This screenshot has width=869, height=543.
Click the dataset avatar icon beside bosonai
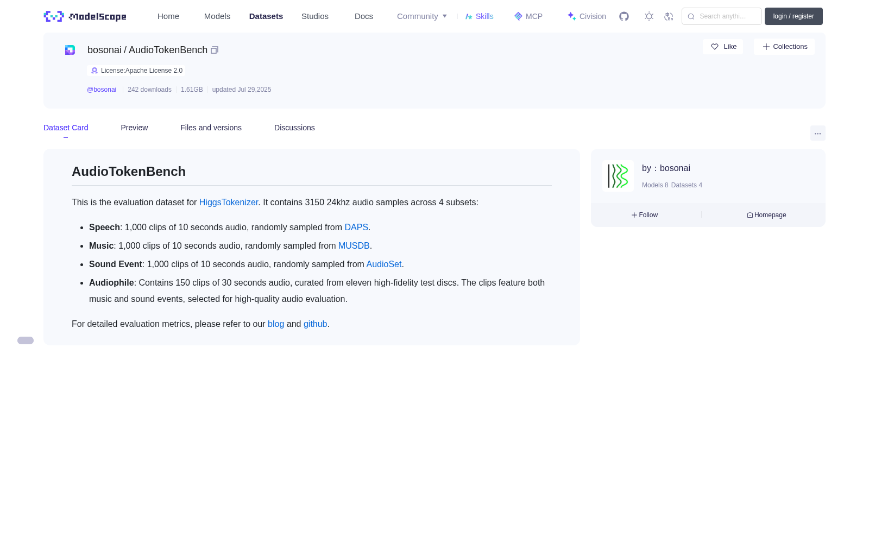pyautogui.click(x=70, y=50)
